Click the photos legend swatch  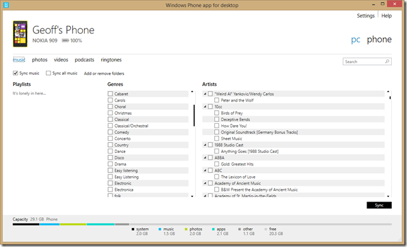pos(186,229)
